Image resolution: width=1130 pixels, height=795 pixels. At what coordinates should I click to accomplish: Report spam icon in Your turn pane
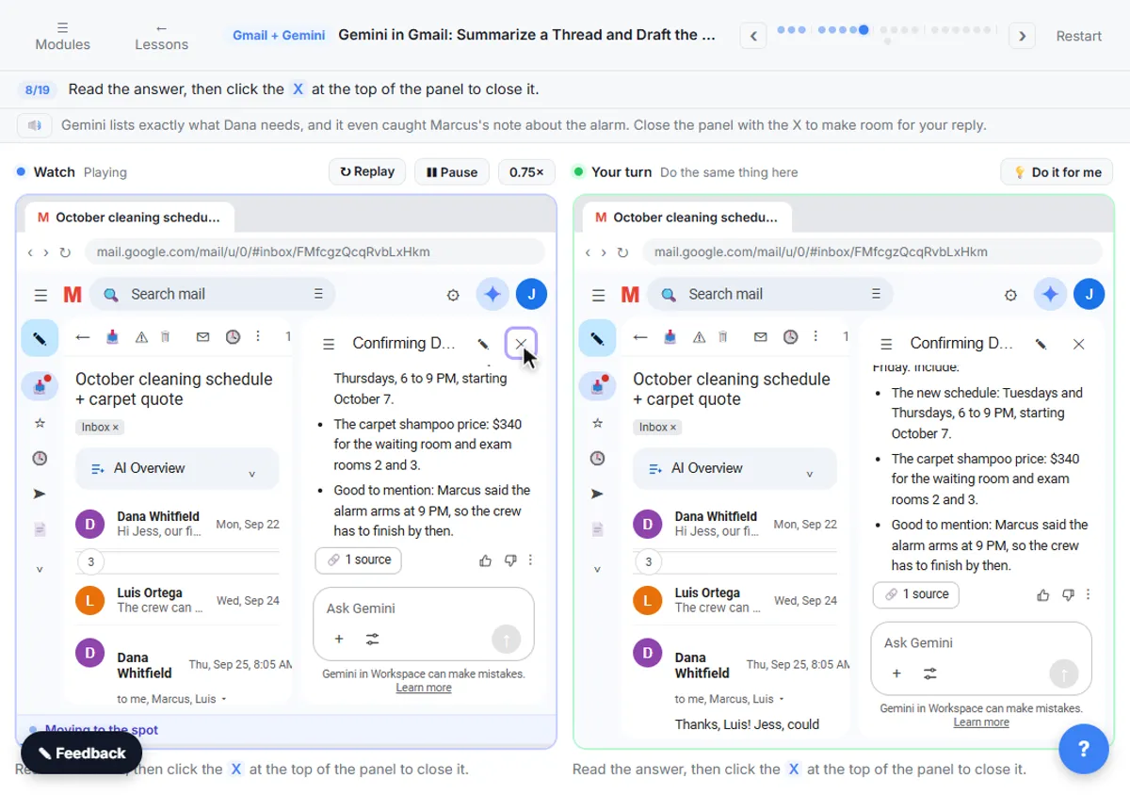coord(699,336)
